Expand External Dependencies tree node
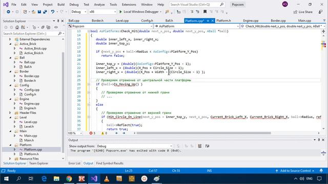Image resolution: width=328 pixels, height=184 pixels. point(10,39)
